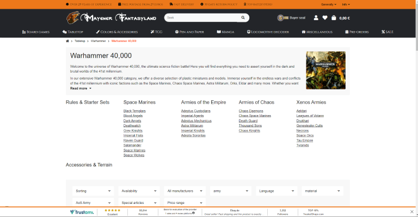Open Adepta Sororitas link
The image size is (418, 217).
click(x=193, y=135)
